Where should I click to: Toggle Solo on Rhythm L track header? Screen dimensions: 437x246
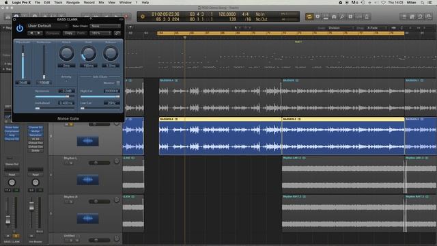click(x=71, y=163)
